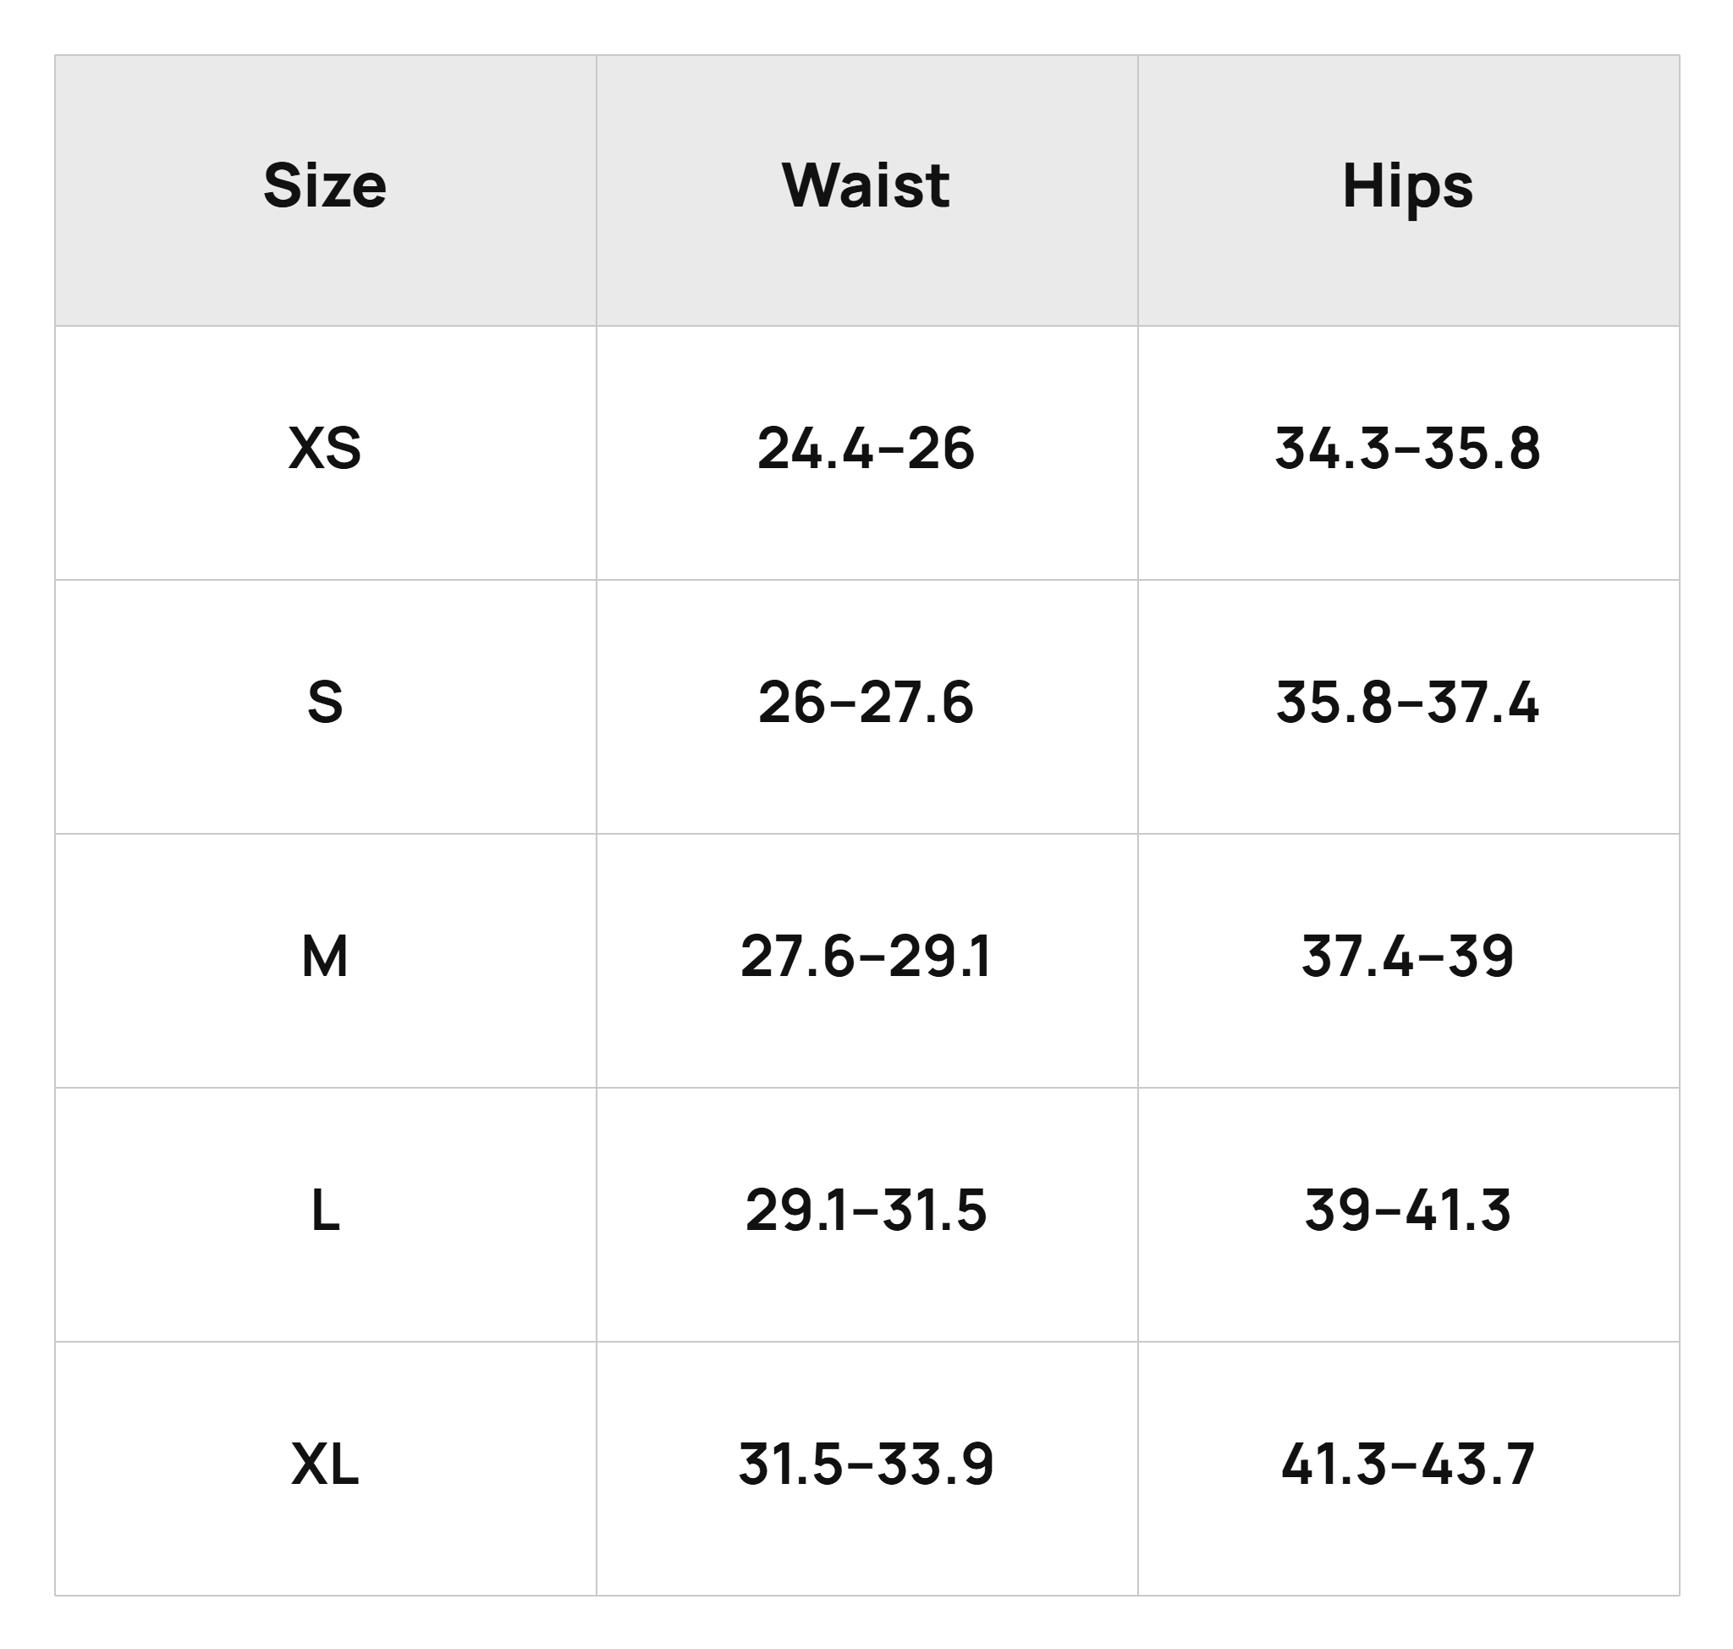The image size is (1733, 1649).
Task: Click the 39–41.3 hips value
Action: coord(1407,1211)
